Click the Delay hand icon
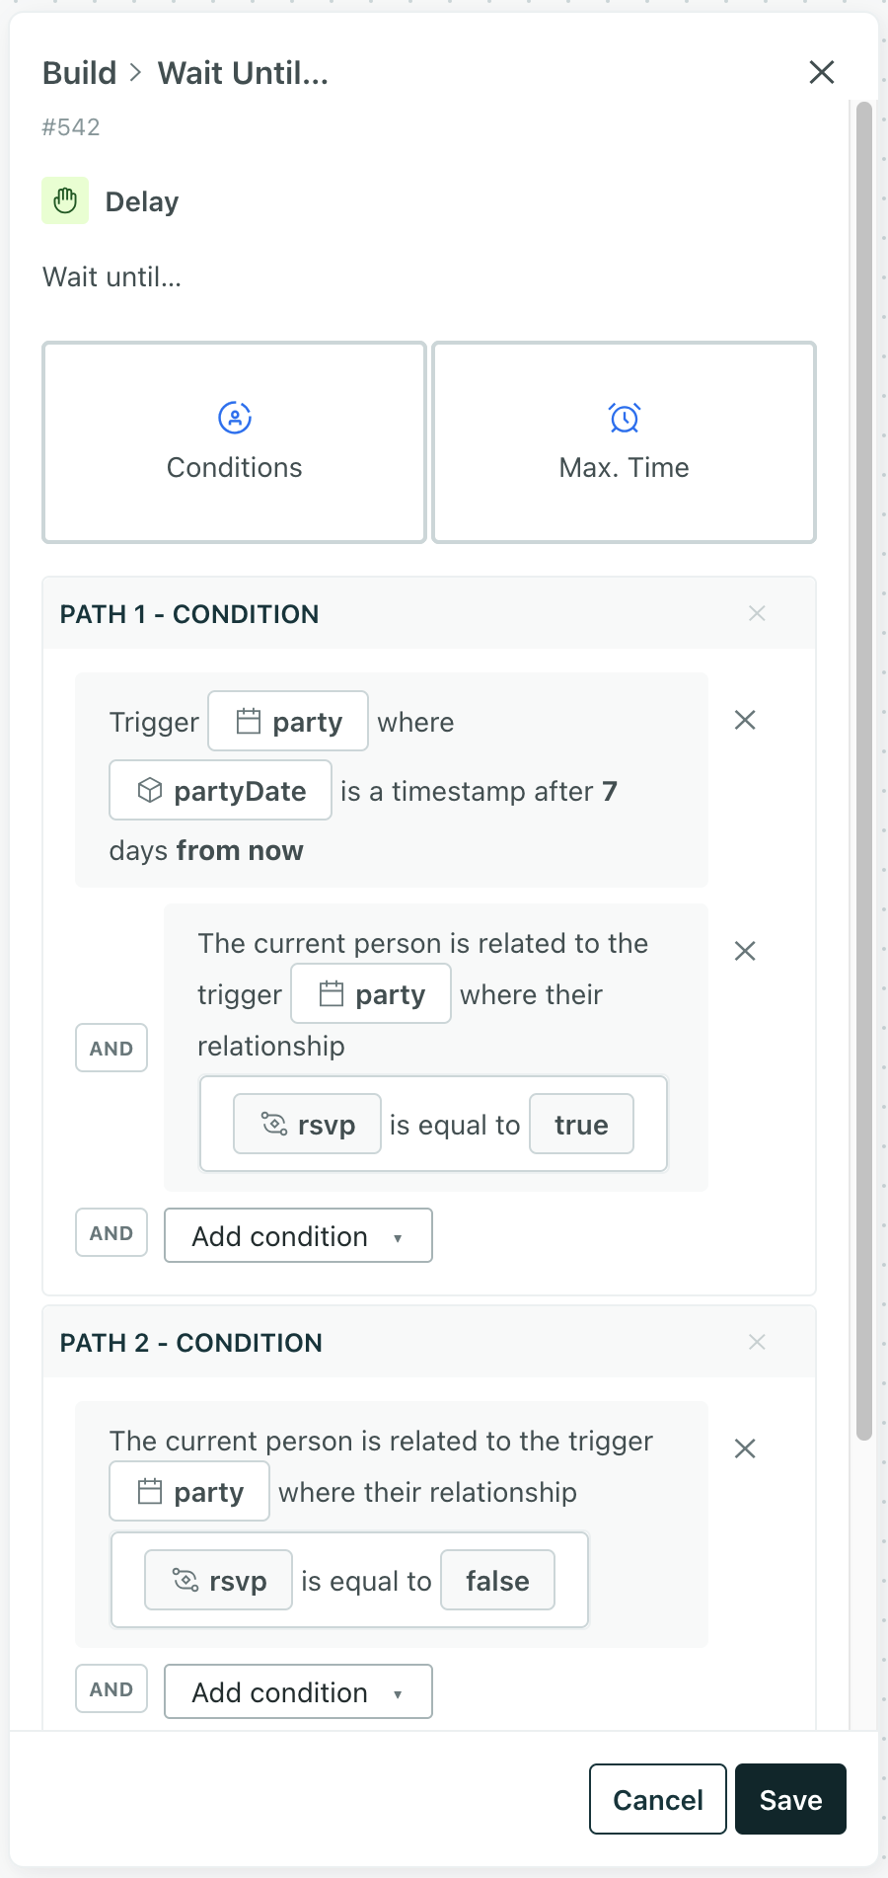 pos(64,199)
